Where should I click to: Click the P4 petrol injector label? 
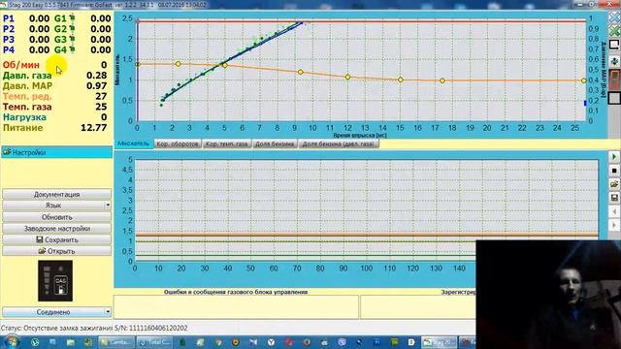coord(9,49)
